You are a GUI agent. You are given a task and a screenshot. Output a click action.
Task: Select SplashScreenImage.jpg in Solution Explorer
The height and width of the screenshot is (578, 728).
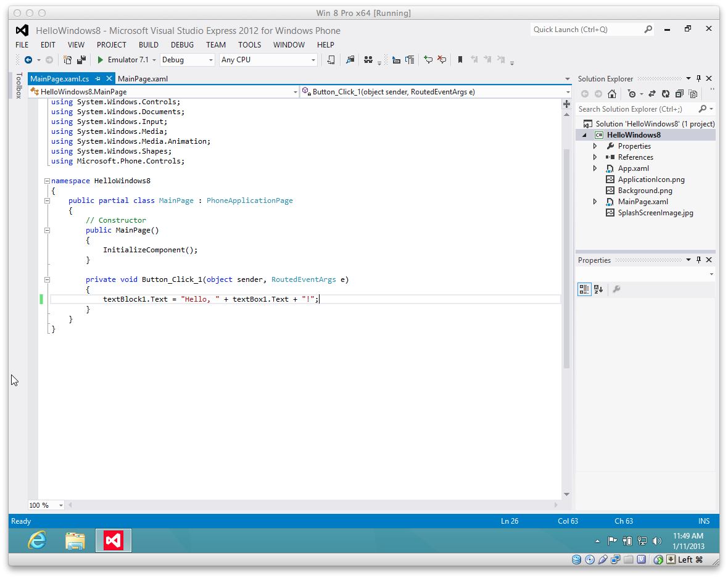pos(655,213)
